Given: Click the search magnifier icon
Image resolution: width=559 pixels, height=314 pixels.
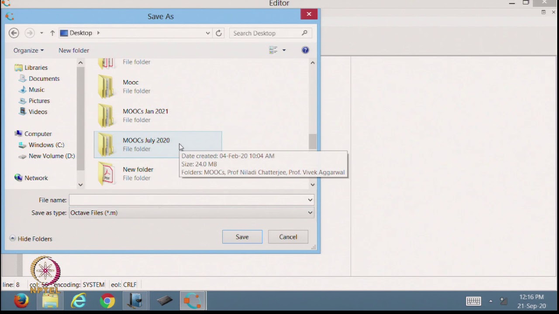Looking at the screenshot, I should pos(305,33).
